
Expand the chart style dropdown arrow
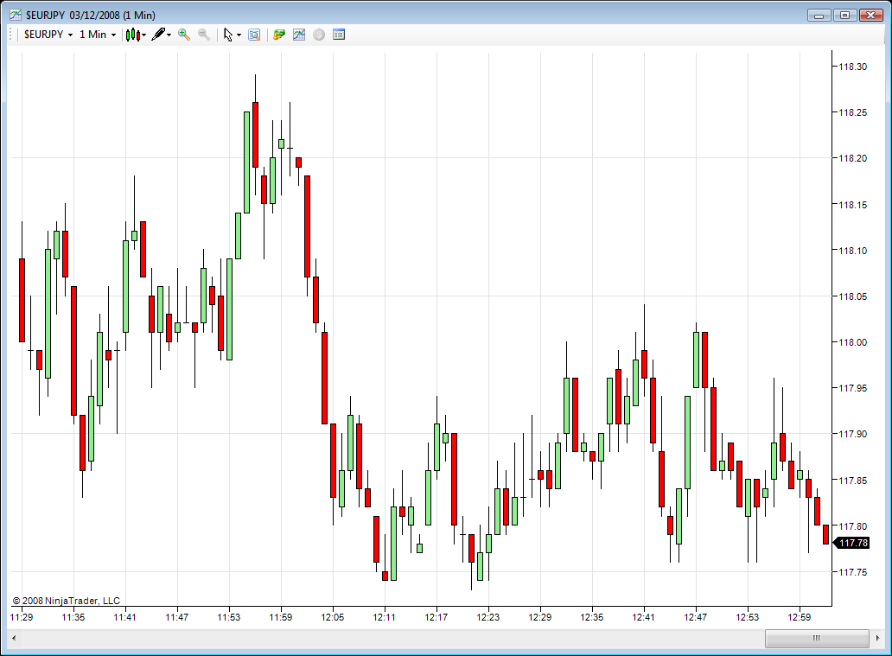click(x=144, y=35)
